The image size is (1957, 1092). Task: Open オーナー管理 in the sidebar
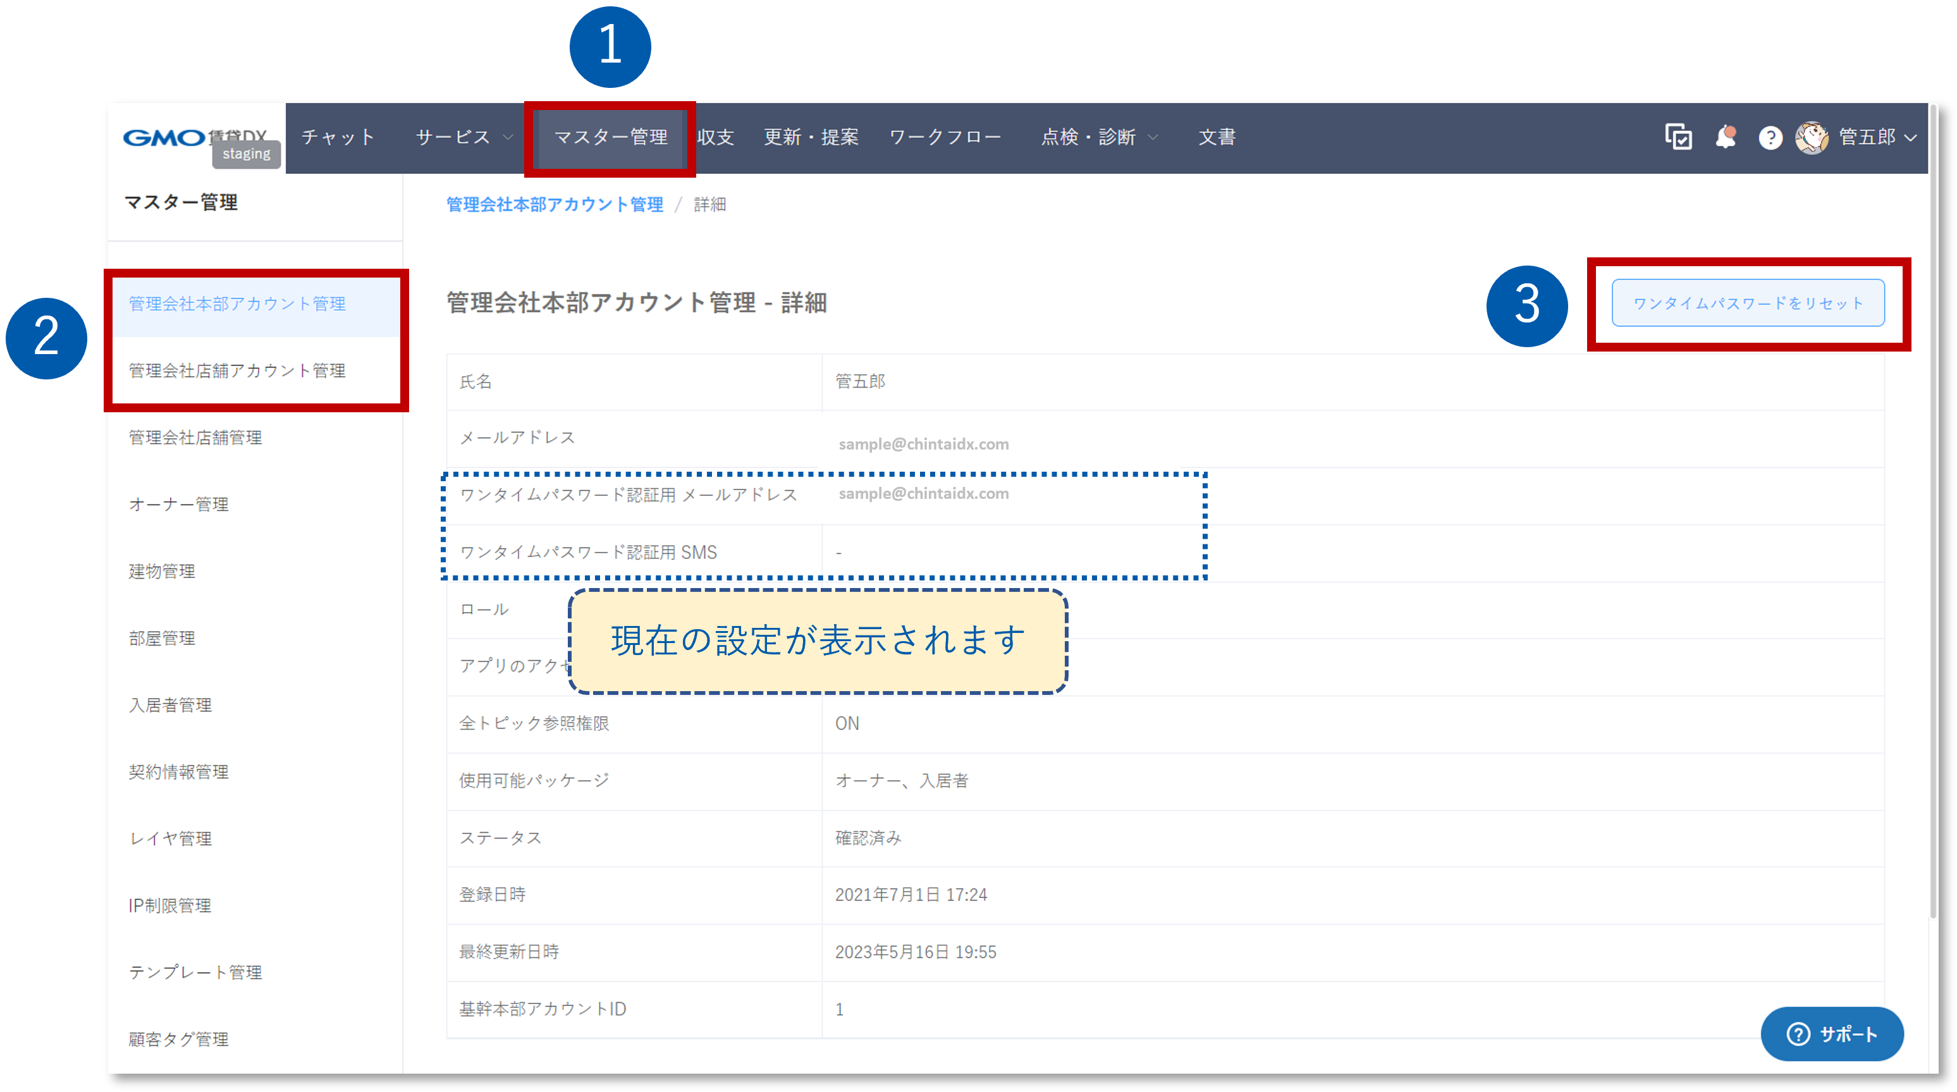(x=178, y=505)
